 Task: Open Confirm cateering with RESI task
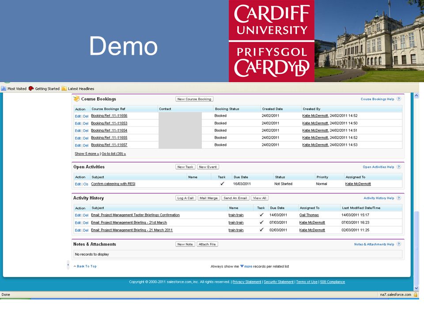pos(113,184)
